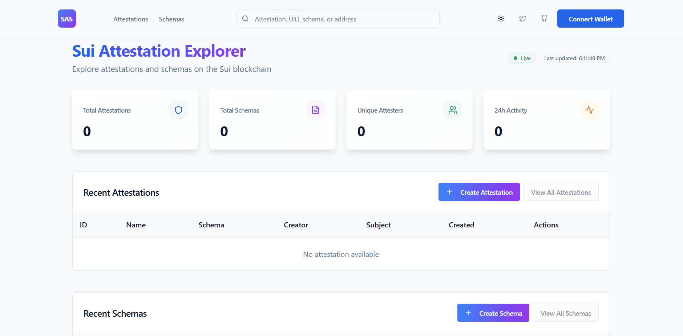Click the Create Attestation button
Image resolution: width=683 pixels, height=336 pixels.
(x=479, y=192)
